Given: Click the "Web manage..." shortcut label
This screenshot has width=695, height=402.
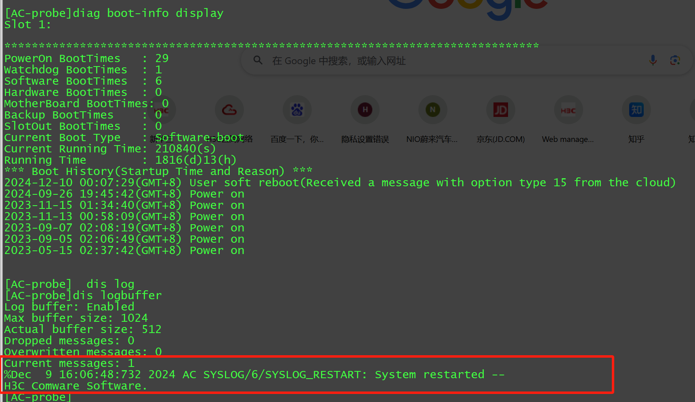Looking at the screenshot, I should [x=568, y=139].
